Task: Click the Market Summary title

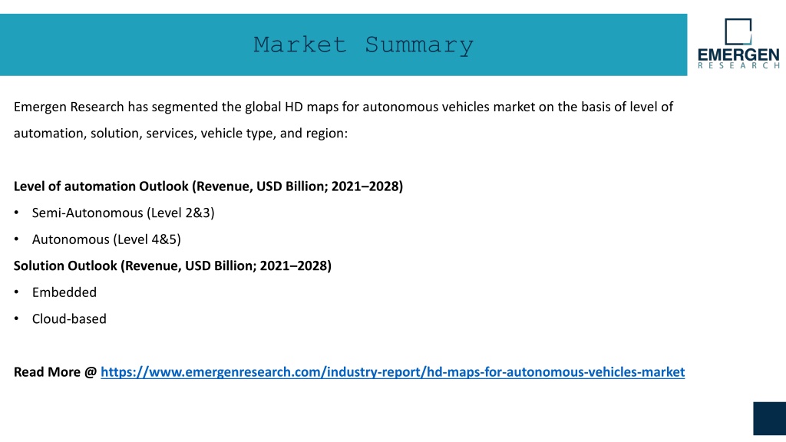Action: [x=363, y=45]
